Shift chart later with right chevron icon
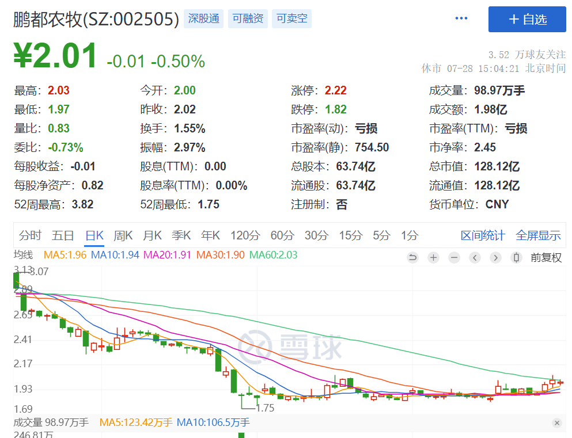Viewport: 572px width, 438px height. click(495, 258)
